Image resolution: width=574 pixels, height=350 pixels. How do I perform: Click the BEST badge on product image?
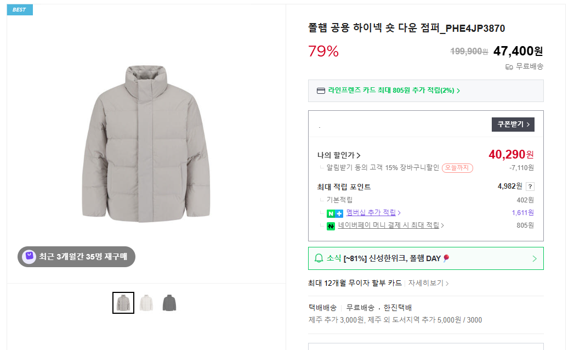(x=20, y=10)
